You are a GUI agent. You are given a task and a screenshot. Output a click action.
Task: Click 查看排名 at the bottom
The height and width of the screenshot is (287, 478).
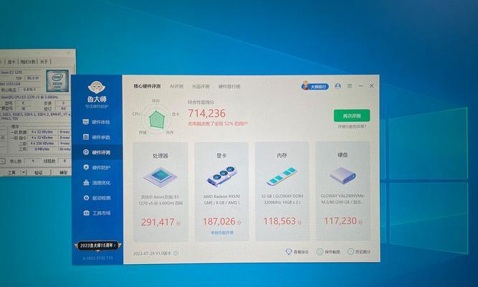297,252
